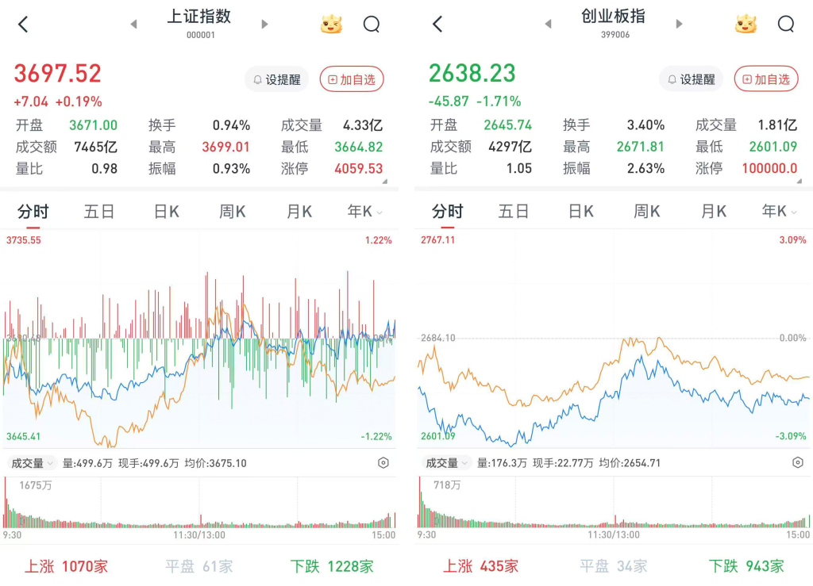This screenshot has height=586, width=813.
Task: Tap 上证指数 volume bar chart area
Action: pyautogui.click(x=199, y=503)
